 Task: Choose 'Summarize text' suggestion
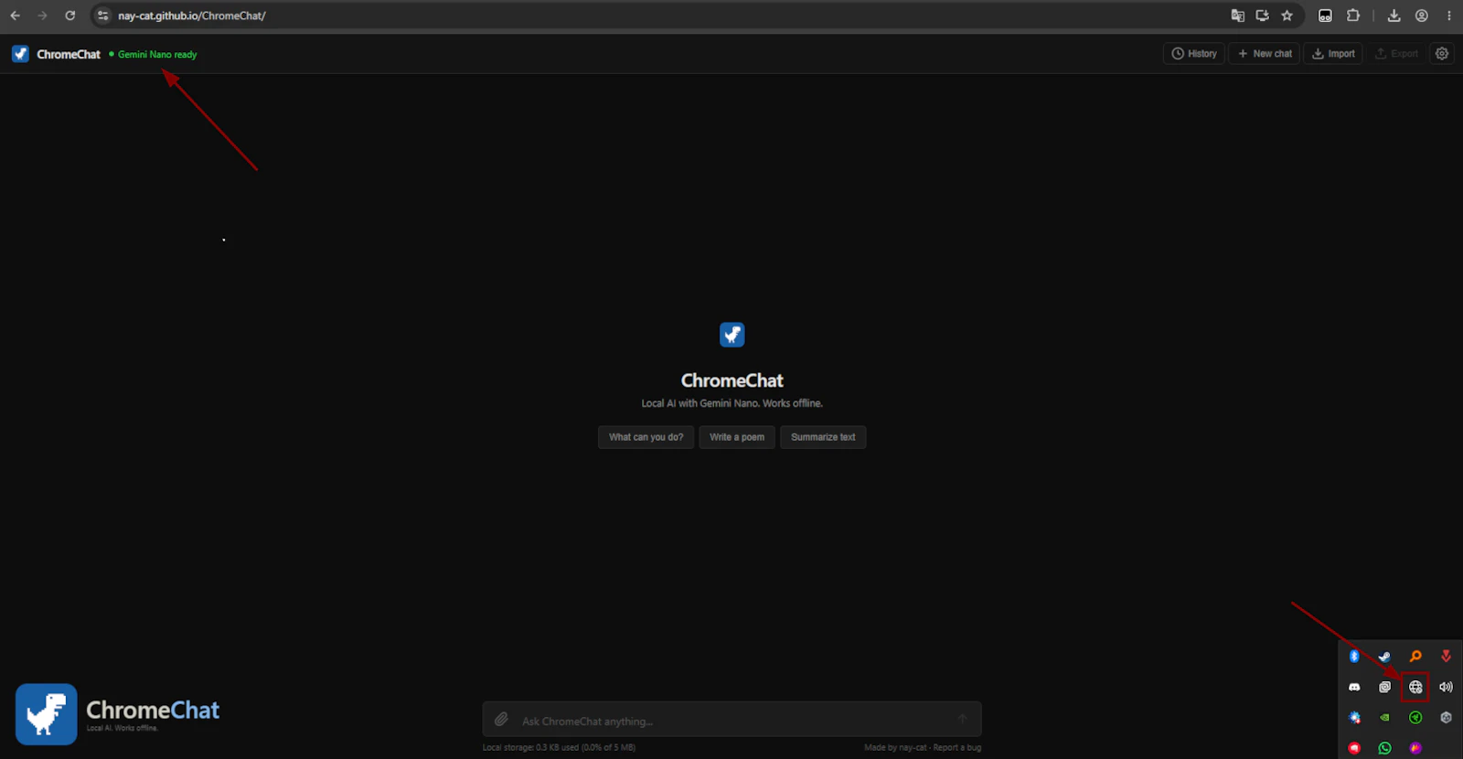[823, 437]
